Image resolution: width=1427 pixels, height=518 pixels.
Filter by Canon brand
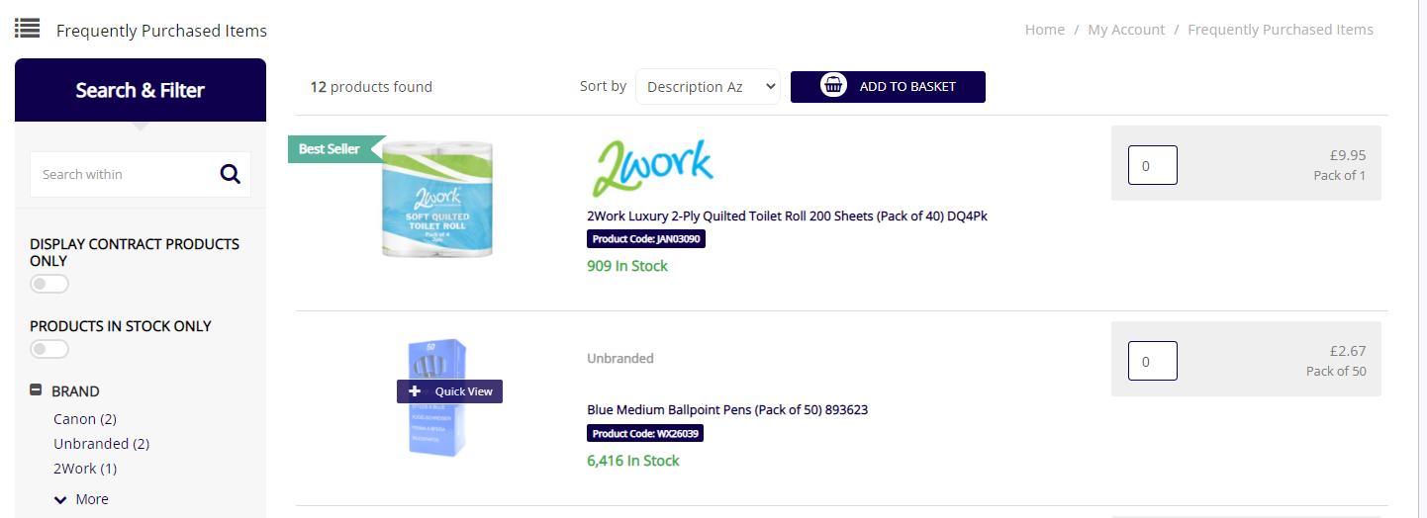[84, 419]
